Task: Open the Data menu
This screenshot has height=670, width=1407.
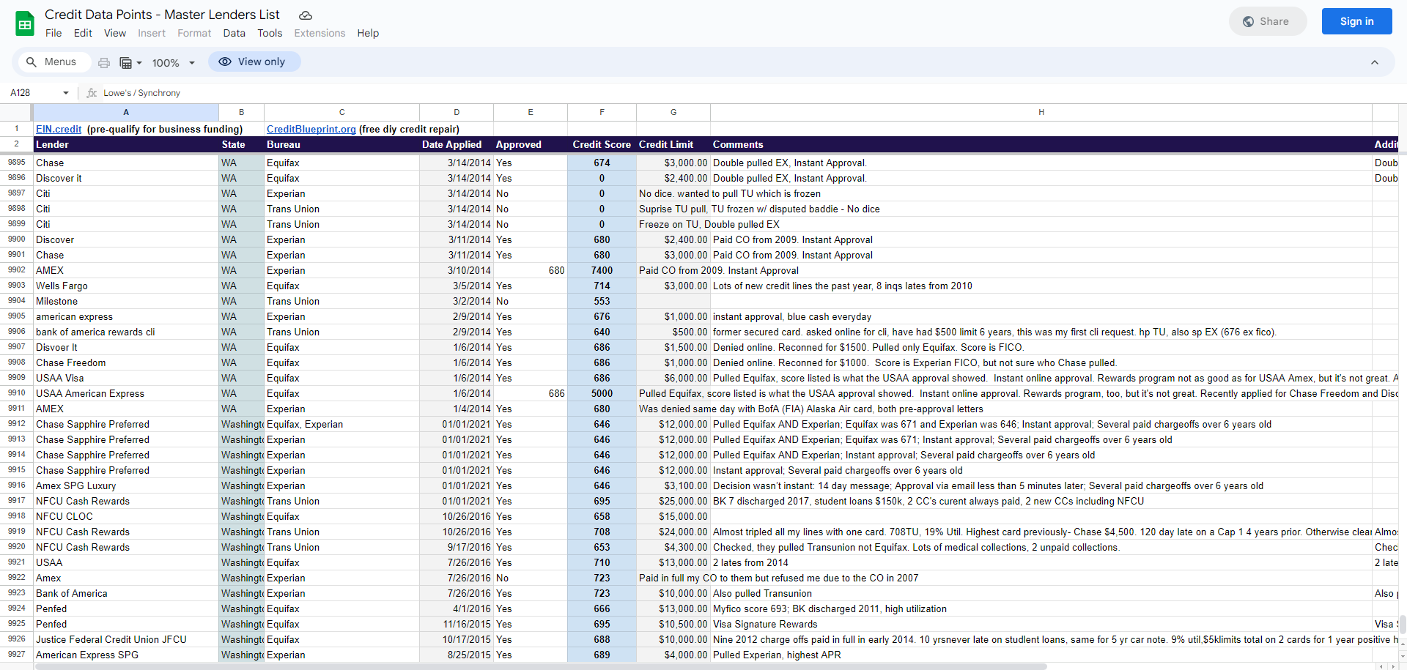Action: (234, 33)
